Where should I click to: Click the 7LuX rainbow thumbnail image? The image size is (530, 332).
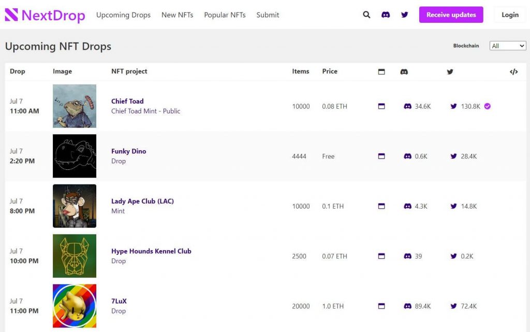tap(75, 306)
